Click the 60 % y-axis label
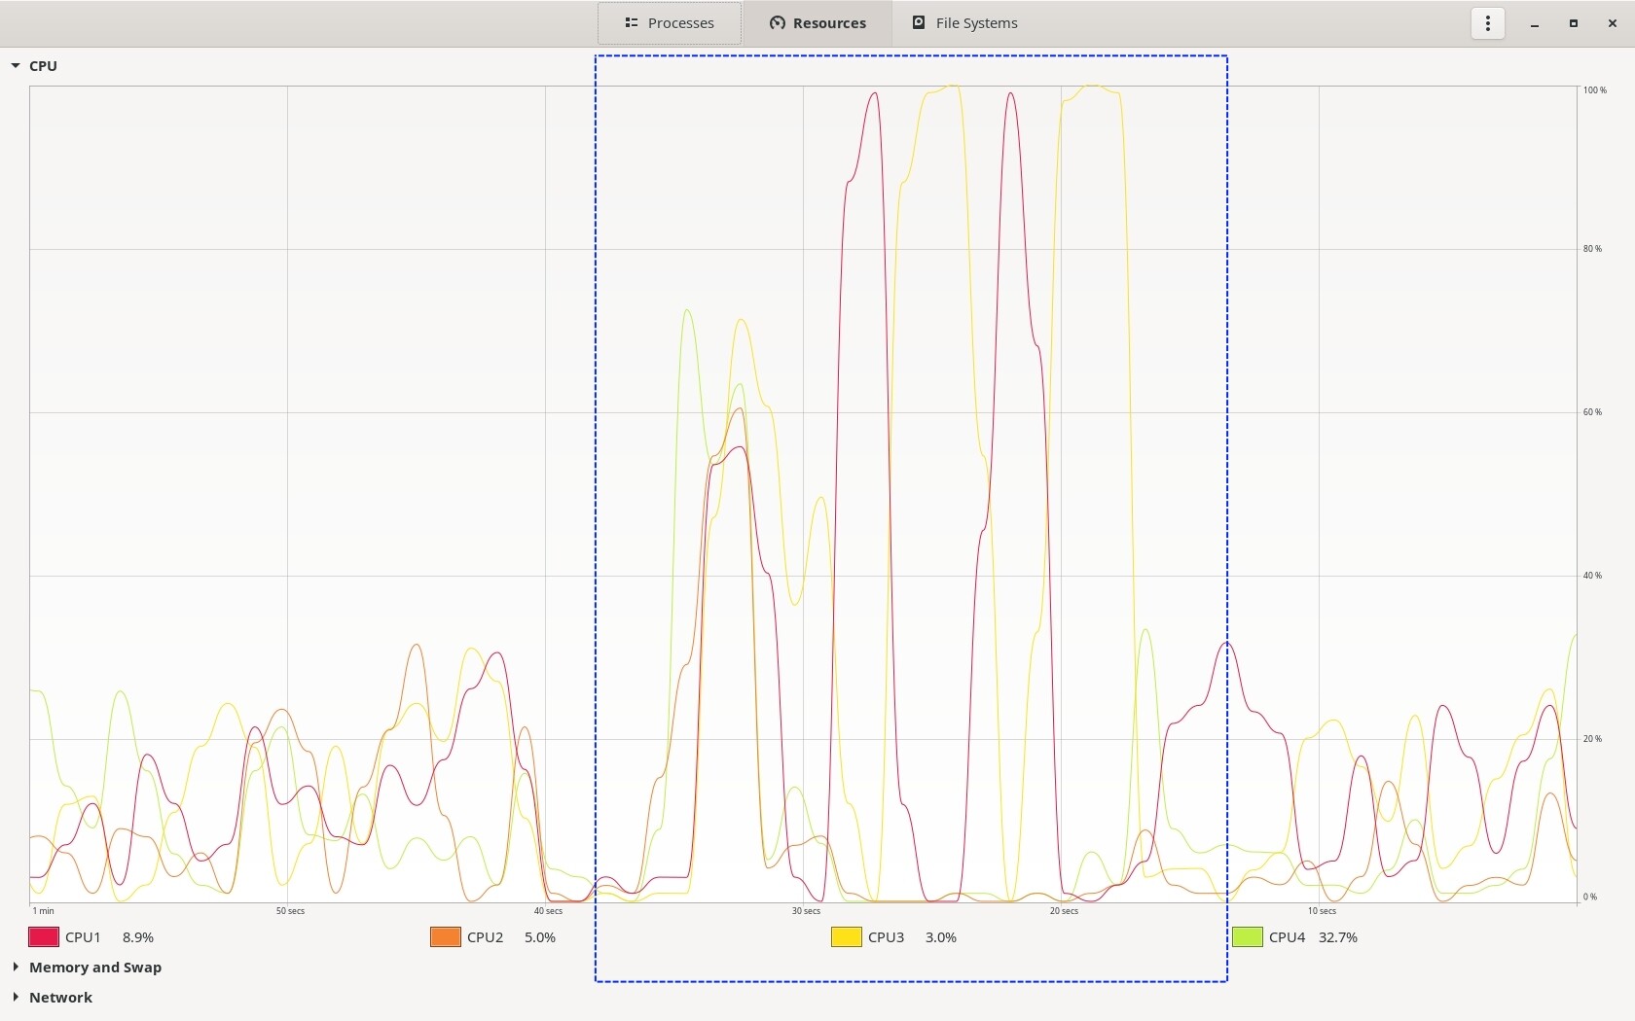The image size is (1635, 1021). point(1592,412)
